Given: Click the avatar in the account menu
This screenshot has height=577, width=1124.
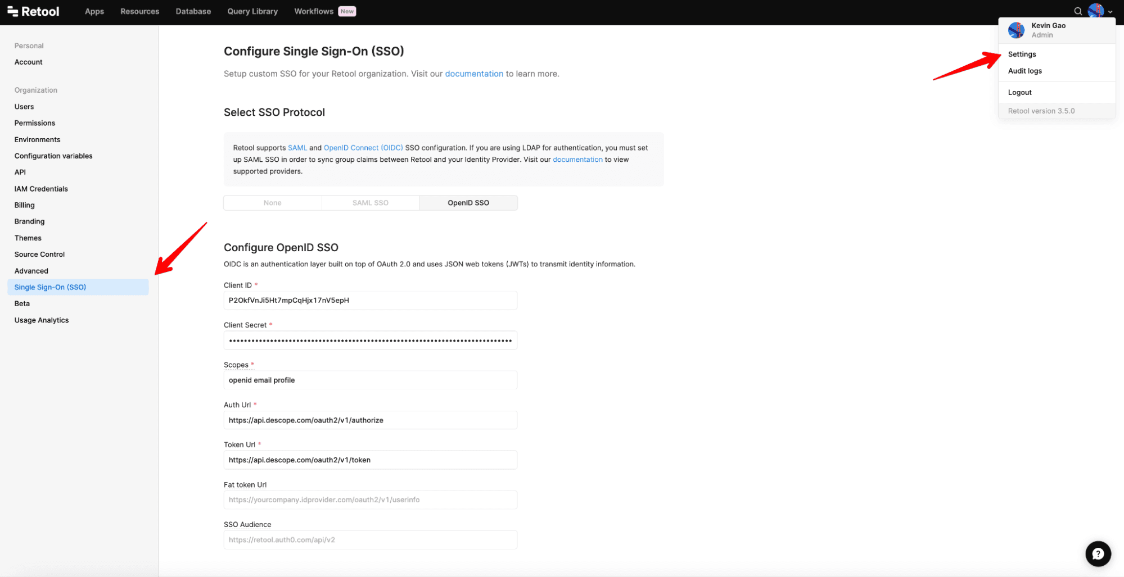Looking at the screenshot, I should (1016, 30).
